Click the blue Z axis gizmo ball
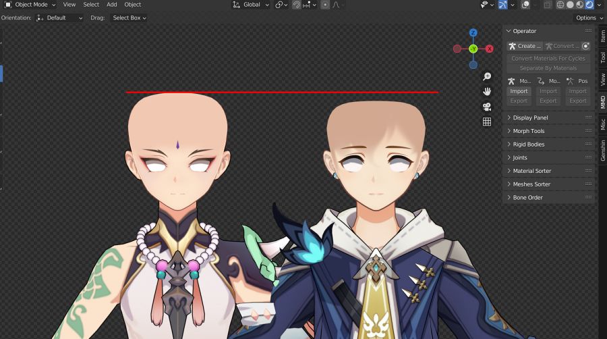 pos(473,32)
